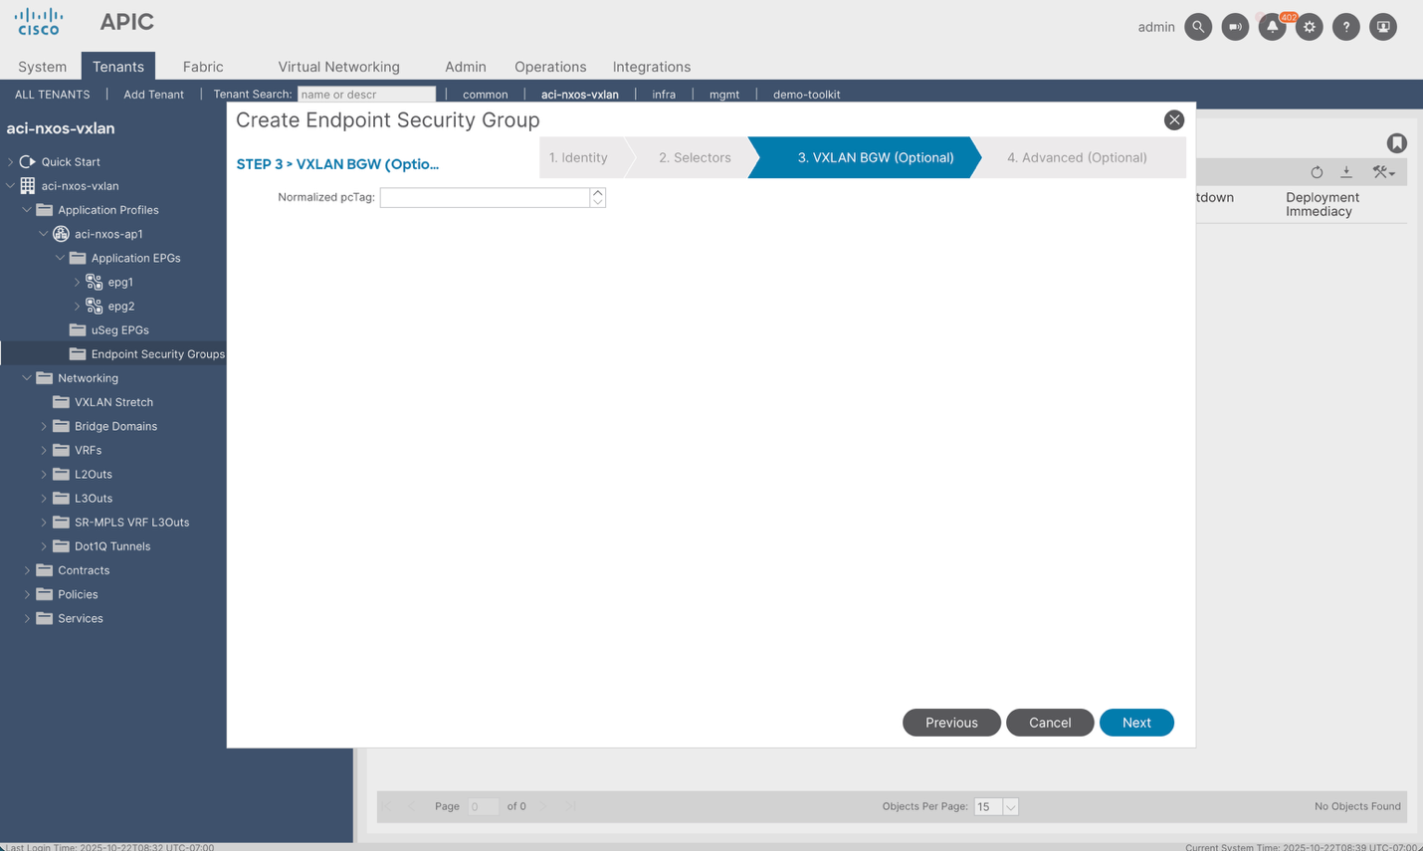The height and width of the screenshot is (851, 1423).
Task: Click the VXLAN Stretch folder icon
Action: [x=61, y=402]
